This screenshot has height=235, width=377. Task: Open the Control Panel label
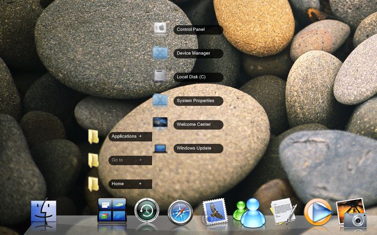click(x=198, y=29)
